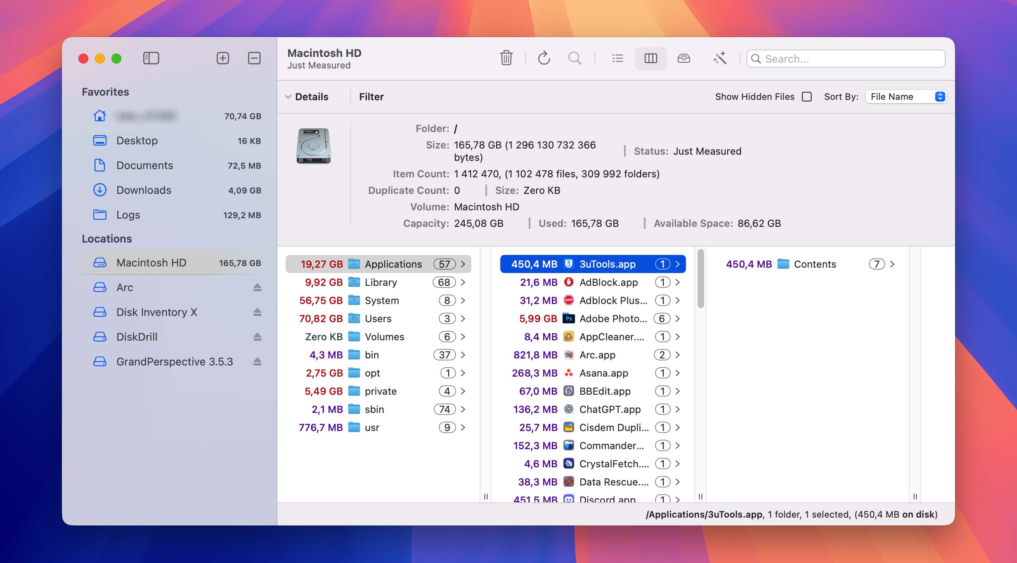The image size is (1017, 563).
Task: Eject the GrandPerspective 3.5.3 volume
Action: pyautogui.click(x=257, y=362)
